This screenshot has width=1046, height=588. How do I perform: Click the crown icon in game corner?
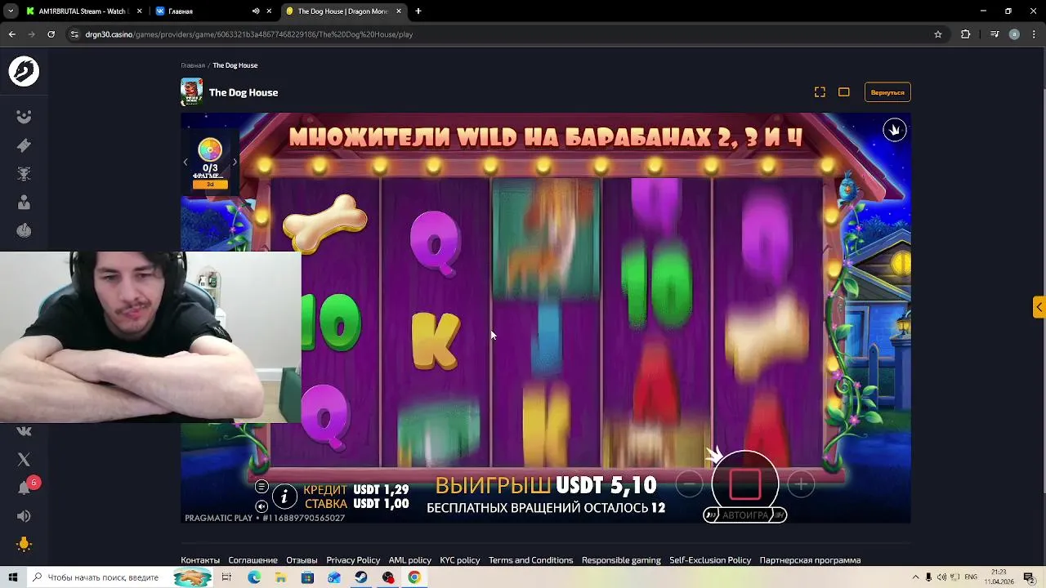click(x=895, y=130)
